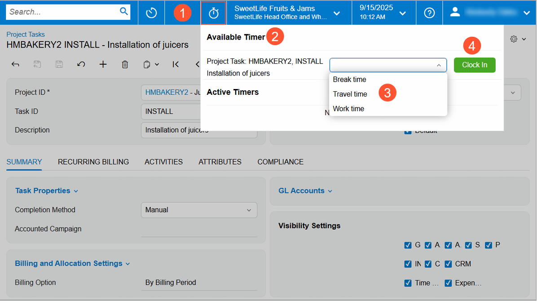Image resolution: width=537 pixels, height=303 pixels.
Task: Toggle the Time visibility checkbox
Action: pyautogui.click(x=408, y=283)
